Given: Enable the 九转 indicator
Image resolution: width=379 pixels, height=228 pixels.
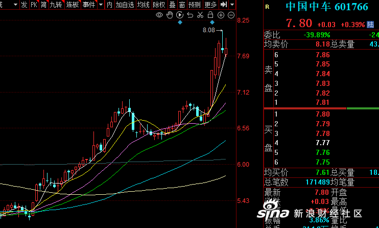Looking at the screenshot, I should pyautogui.click(x=56, y=5).
